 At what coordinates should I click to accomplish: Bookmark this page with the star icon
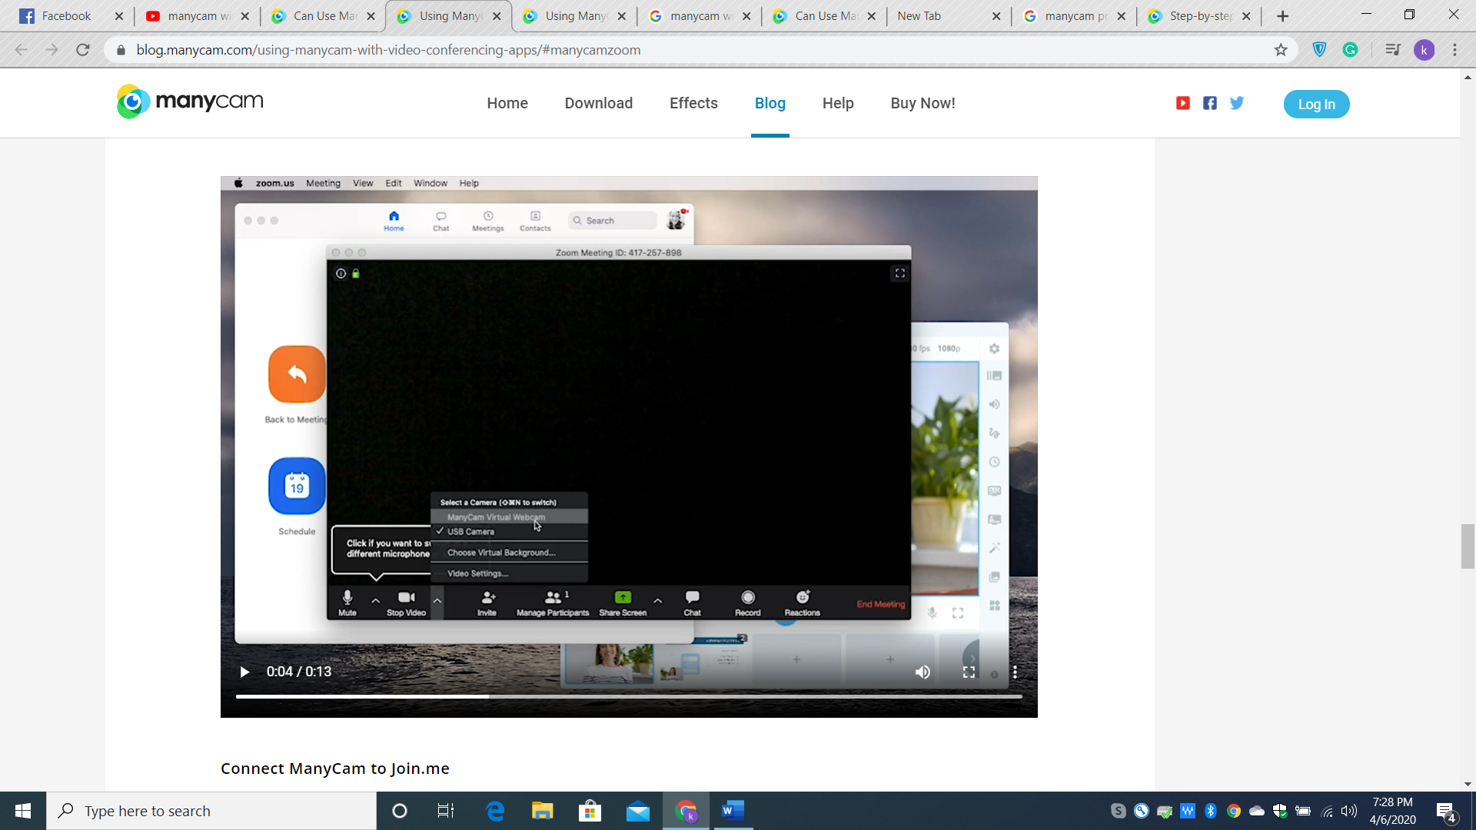(x=1281, y=50)
